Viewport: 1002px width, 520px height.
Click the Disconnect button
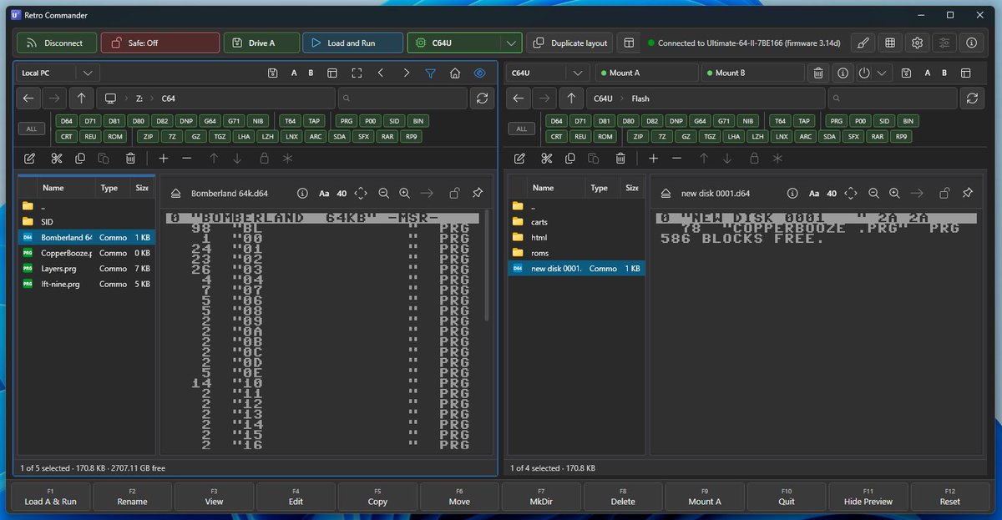click(x=56, y=43)
